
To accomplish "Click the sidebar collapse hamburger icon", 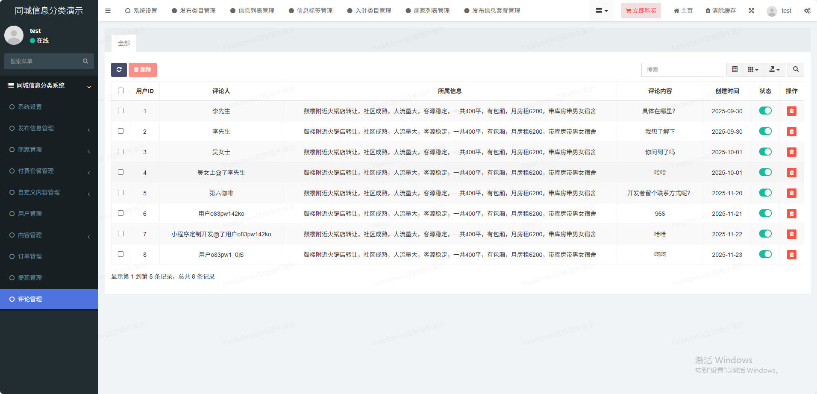I will pos(108,11).
